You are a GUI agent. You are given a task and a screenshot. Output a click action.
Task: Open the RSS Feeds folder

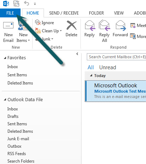coord(17,154)
